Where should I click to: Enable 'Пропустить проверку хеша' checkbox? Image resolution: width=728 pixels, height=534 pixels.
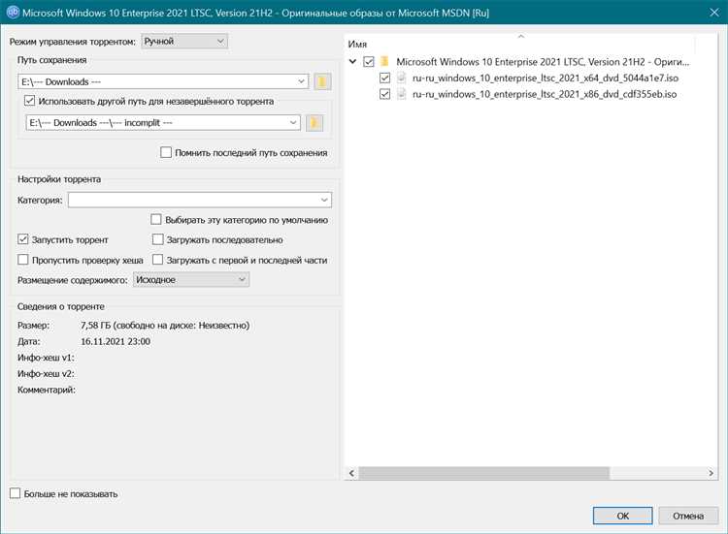click(22, 260)
